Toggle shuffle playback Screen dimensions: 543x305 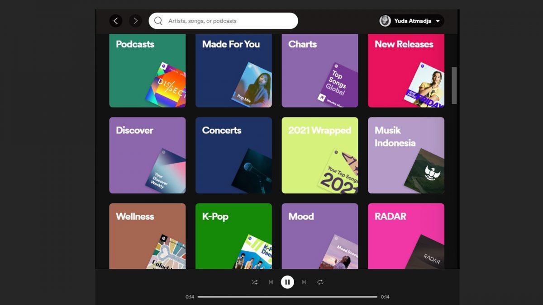254,282
